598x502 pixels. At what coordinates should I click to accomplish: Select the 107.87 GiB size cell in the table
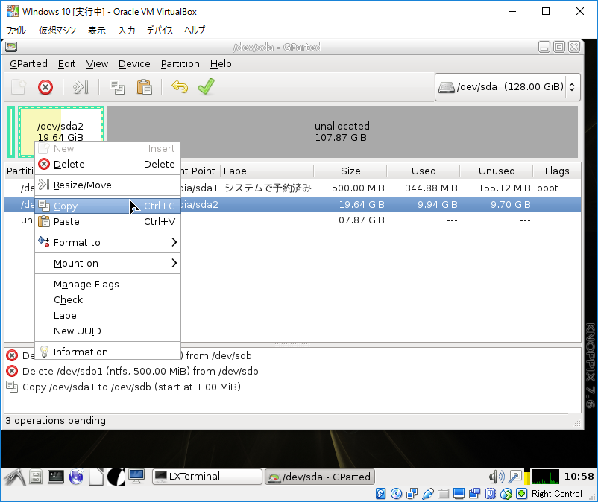click(359, 220)
